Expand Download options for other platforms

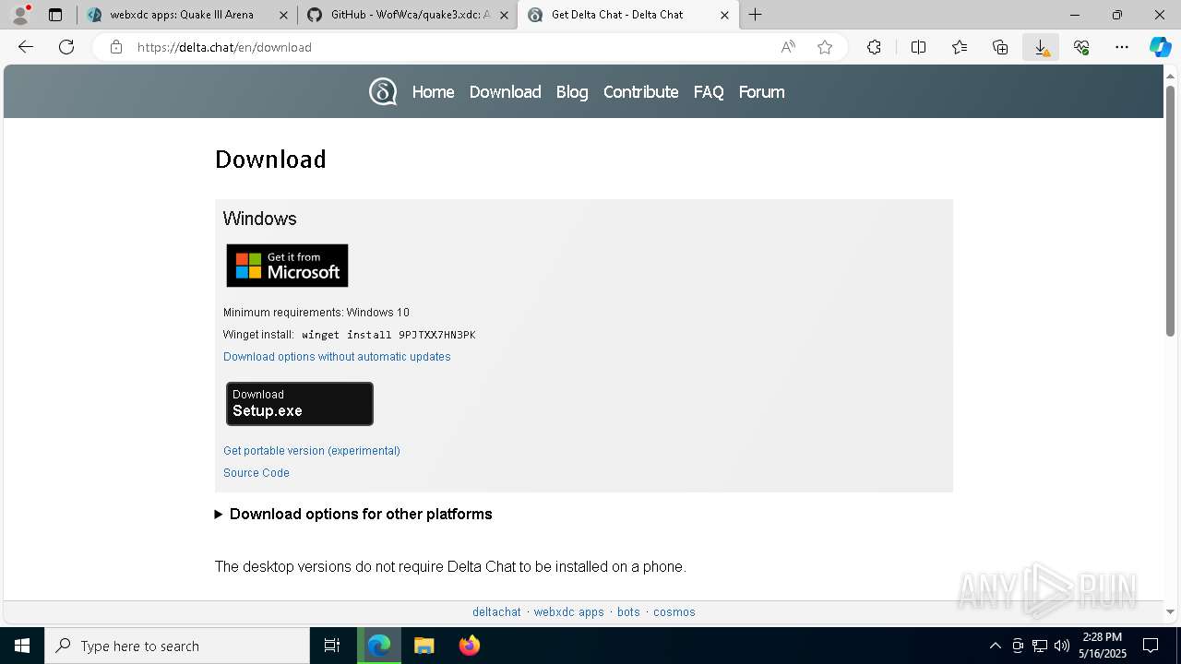click(x=353, y=515)
